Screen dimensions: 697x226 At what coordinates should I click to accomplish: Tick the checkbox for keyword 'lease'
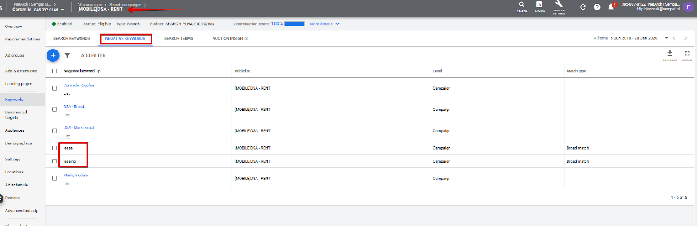54,148
